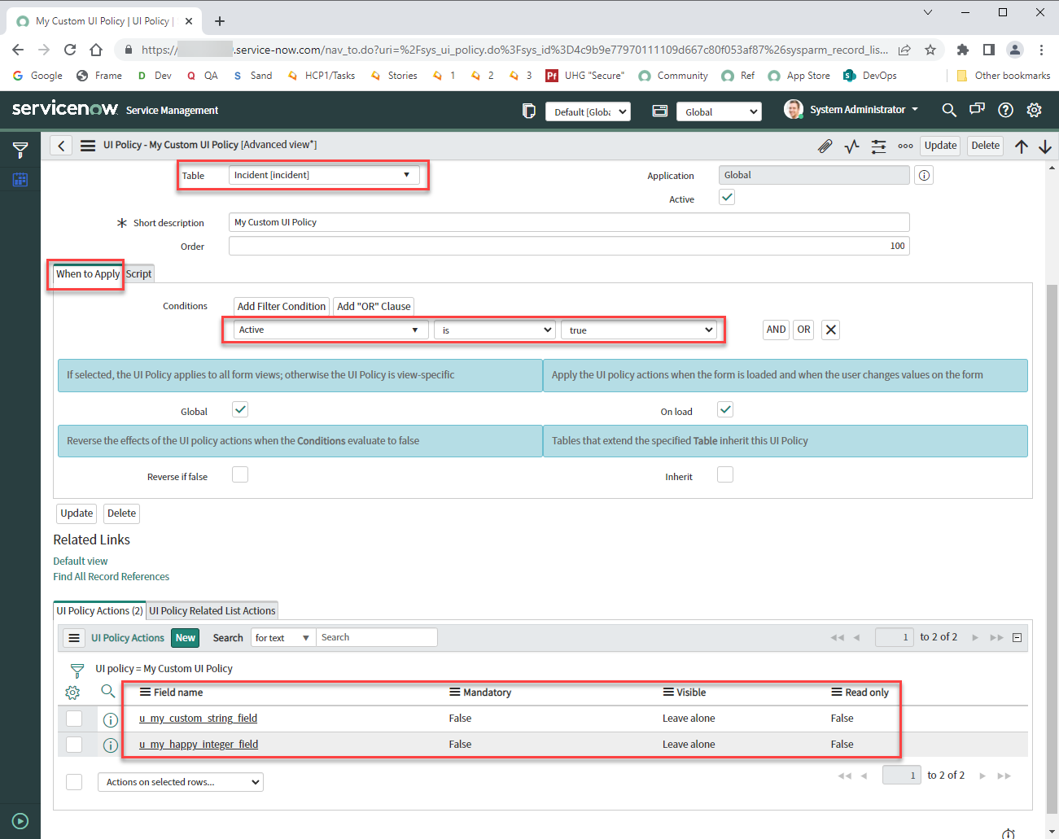Open the UI Policy Related List Actions tab

pyautogui.click(x=212, y=611)
